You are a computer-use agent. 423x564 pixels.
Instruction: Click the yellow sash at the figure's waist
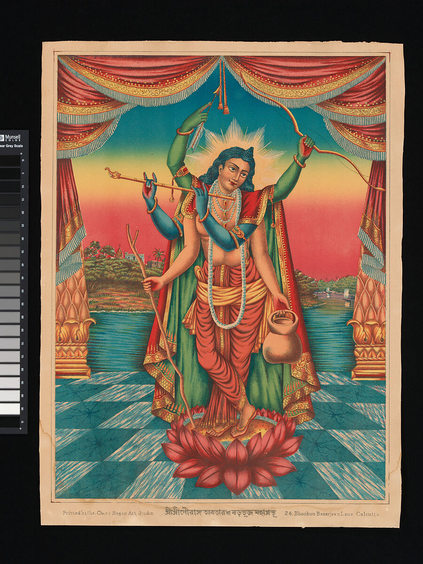click(230, 292)
